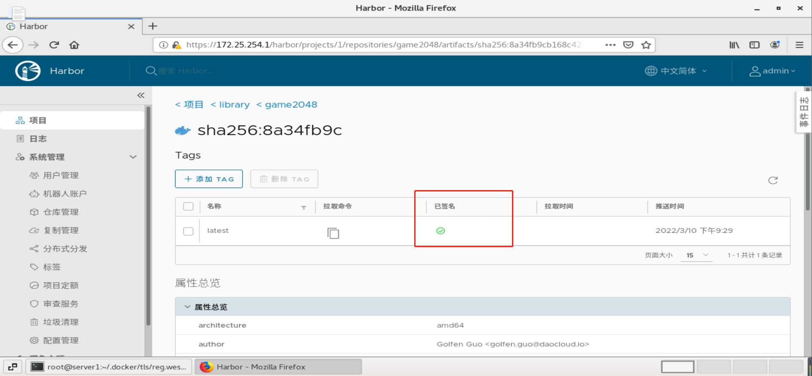Toggle the Firefox sidebar view icon
The height and width of the screenshot is (376, 812).
(x=754, y=45)
